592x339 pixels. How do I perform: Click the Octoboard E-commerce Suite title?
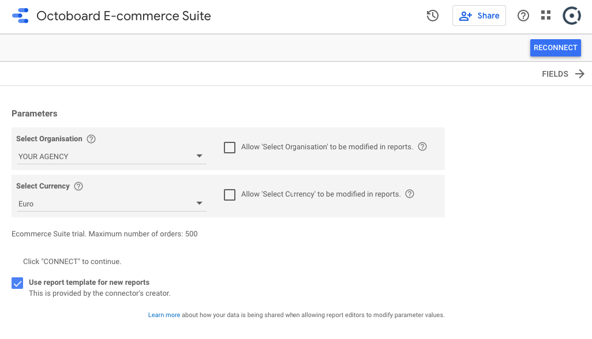(x=123, y=16)
